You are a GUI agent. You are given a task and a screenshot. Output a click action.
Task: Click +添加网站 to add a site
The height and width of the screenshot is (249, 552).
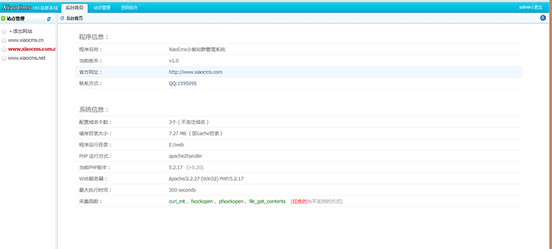pos(21,31)
